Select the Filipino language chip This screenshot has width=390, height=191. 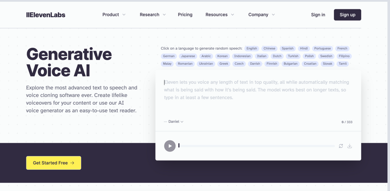tap(344, 56)
